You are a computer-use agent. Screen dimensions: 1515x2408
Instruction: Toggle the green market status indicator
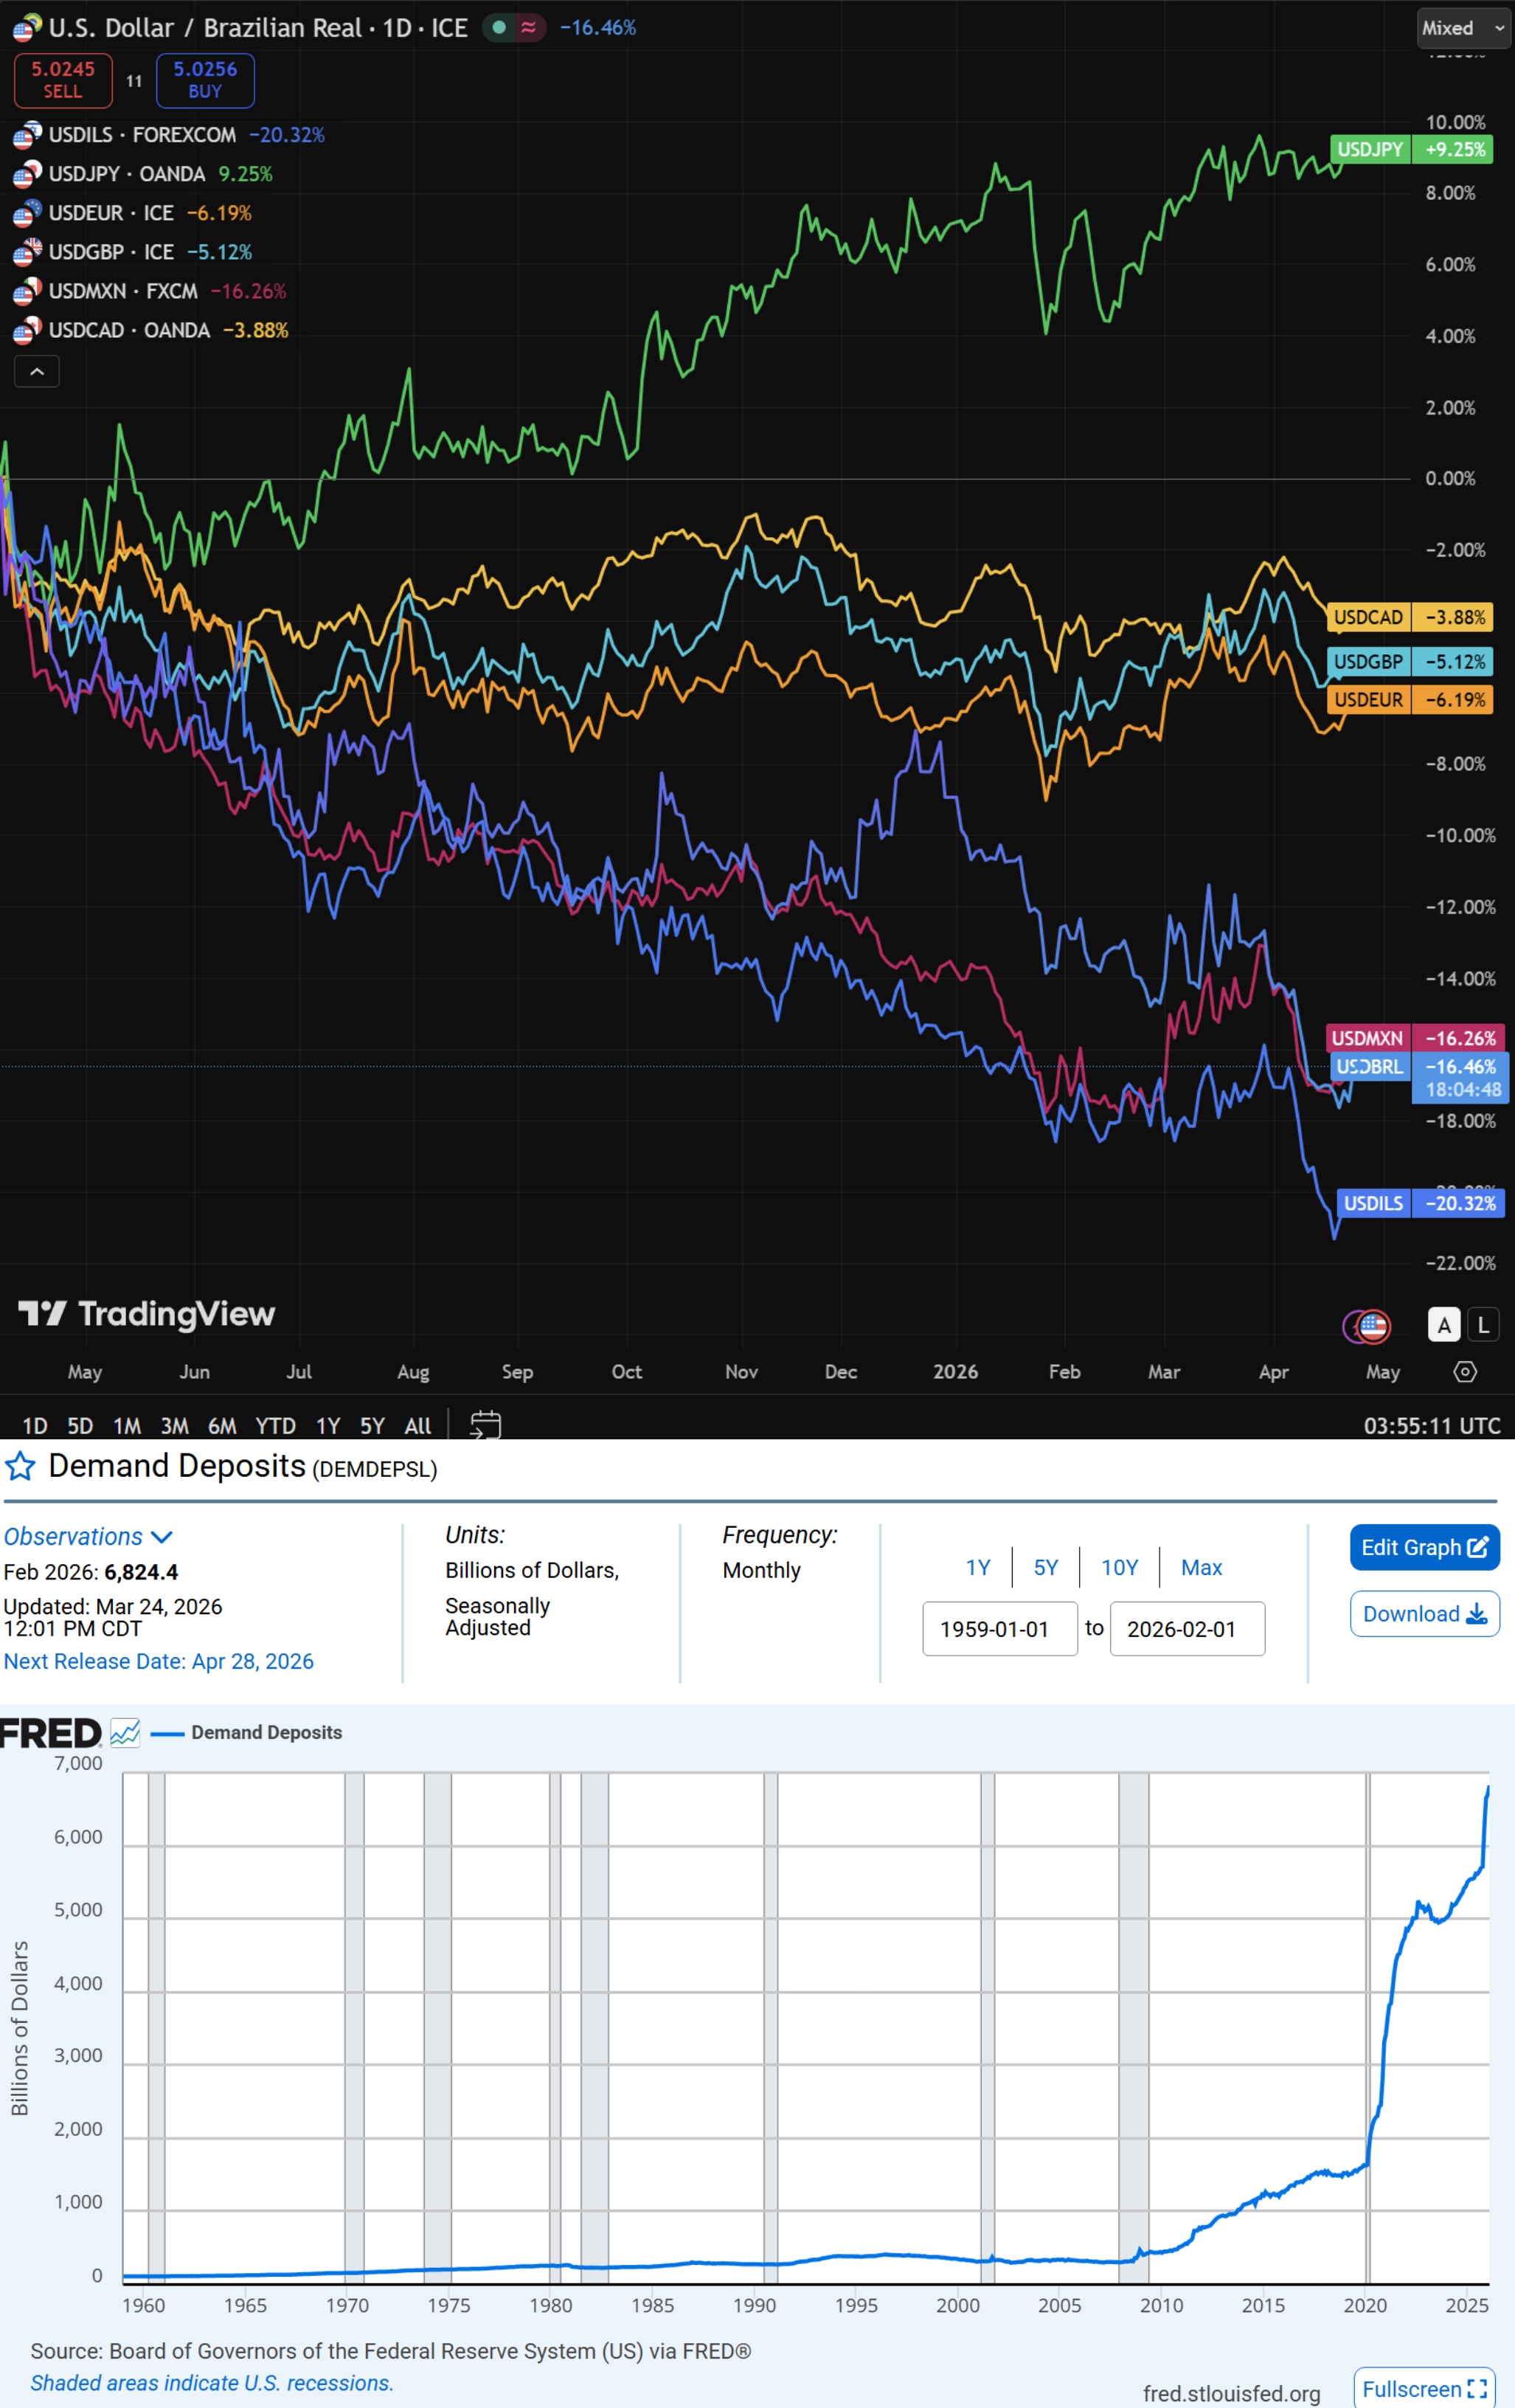click(x=499, y=28)
